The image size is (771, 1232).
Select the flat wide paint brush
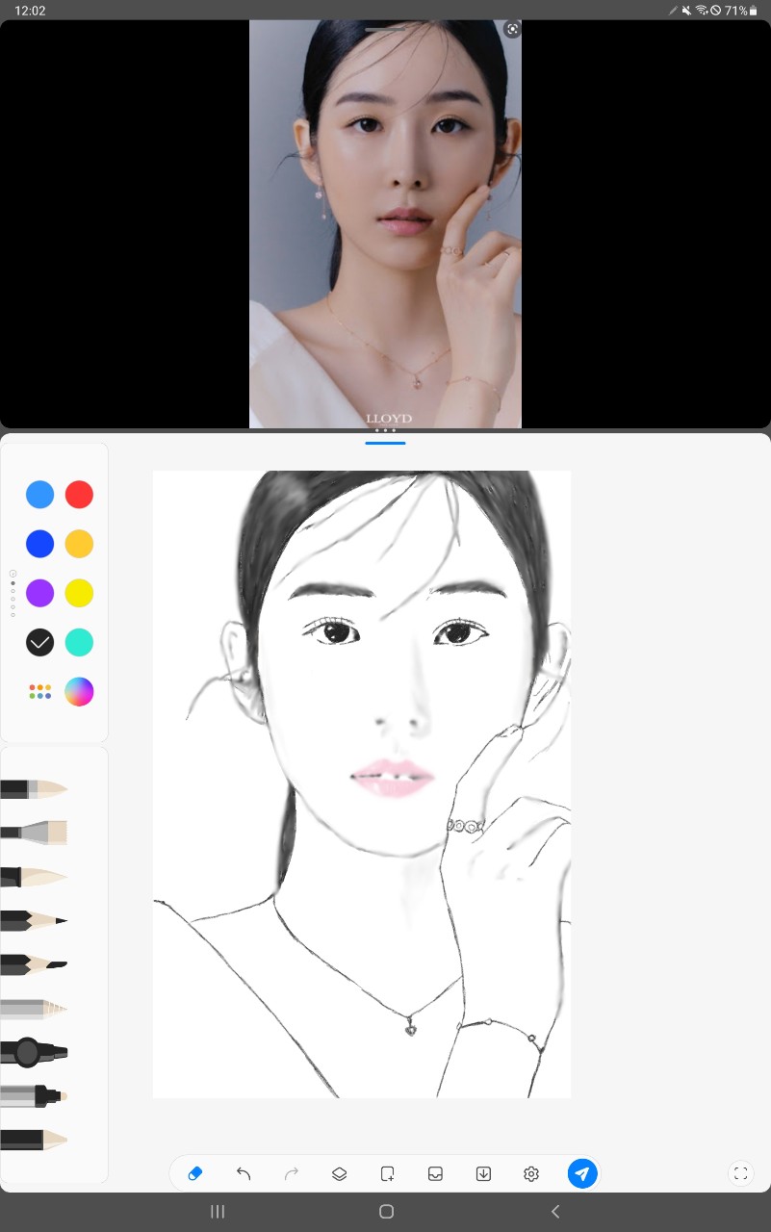pyautogui.click(x=34, y=832)
